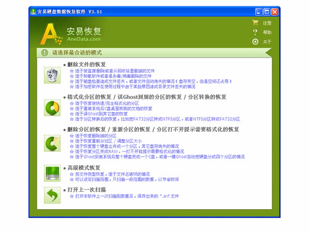This screenshot has width=309, height=232.
Task: Open the 帮助 help link
Action: 267,32
